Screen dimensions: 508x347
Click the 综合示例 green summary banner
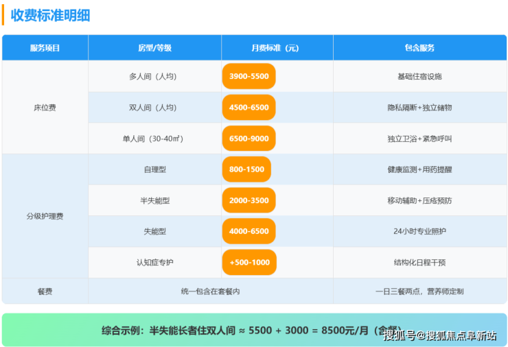pos(254,330)
